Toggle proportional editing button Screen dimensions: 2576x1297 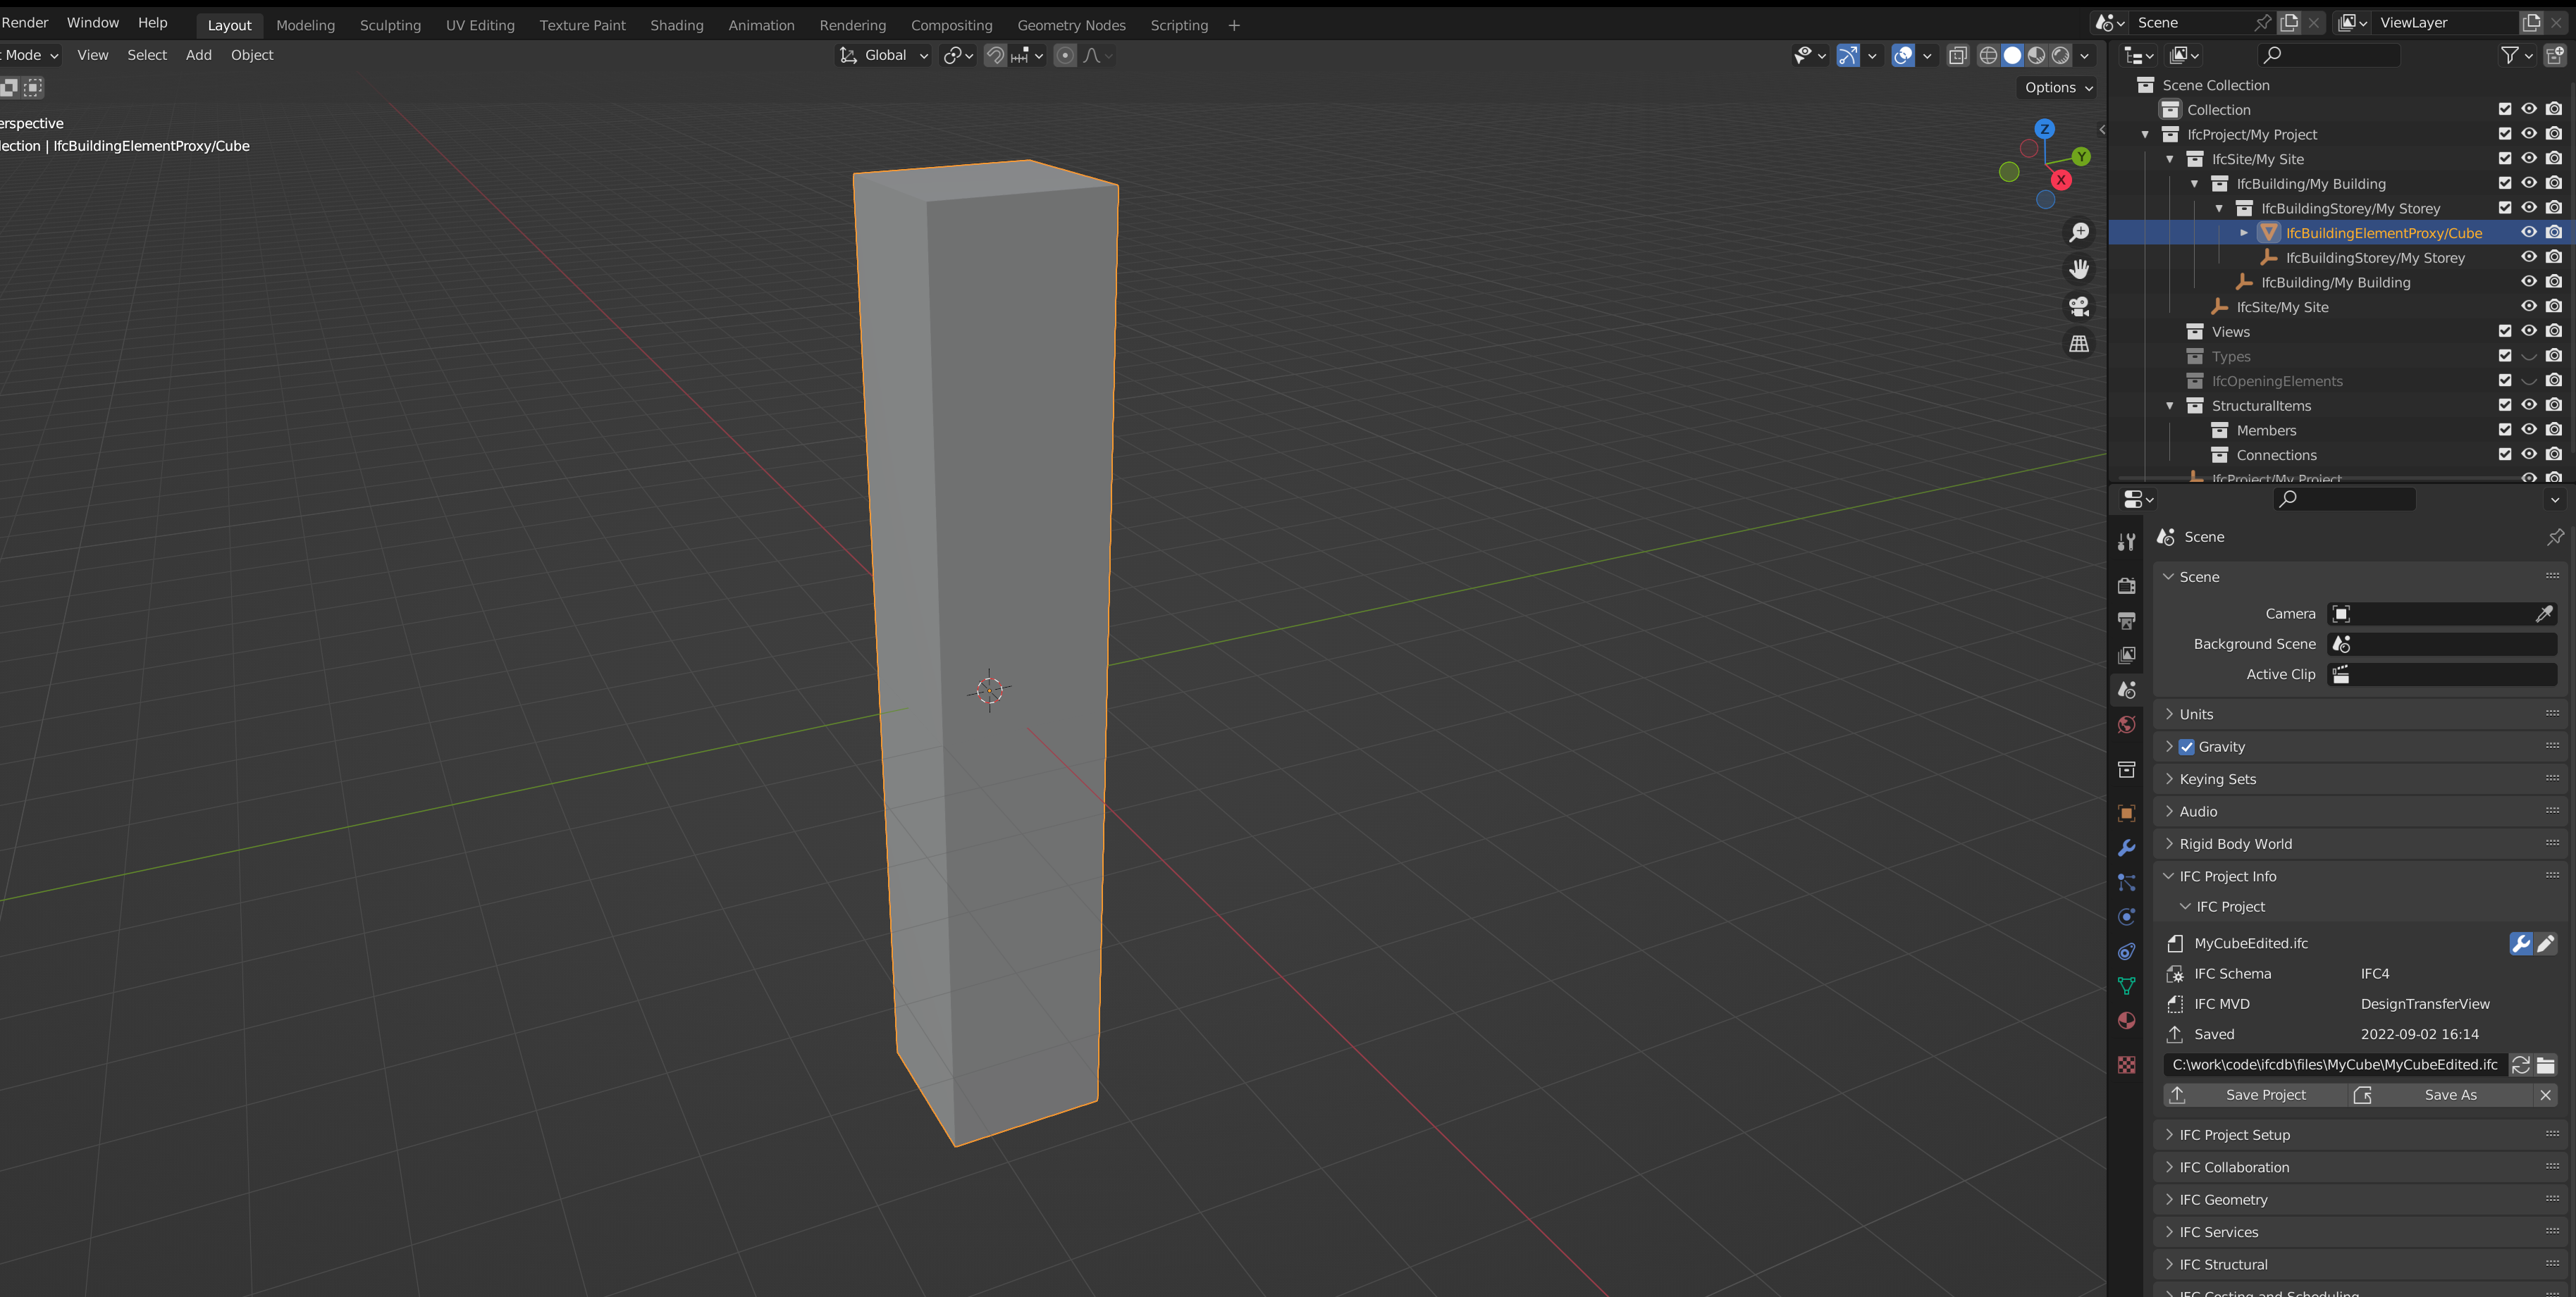(1065, 55)
